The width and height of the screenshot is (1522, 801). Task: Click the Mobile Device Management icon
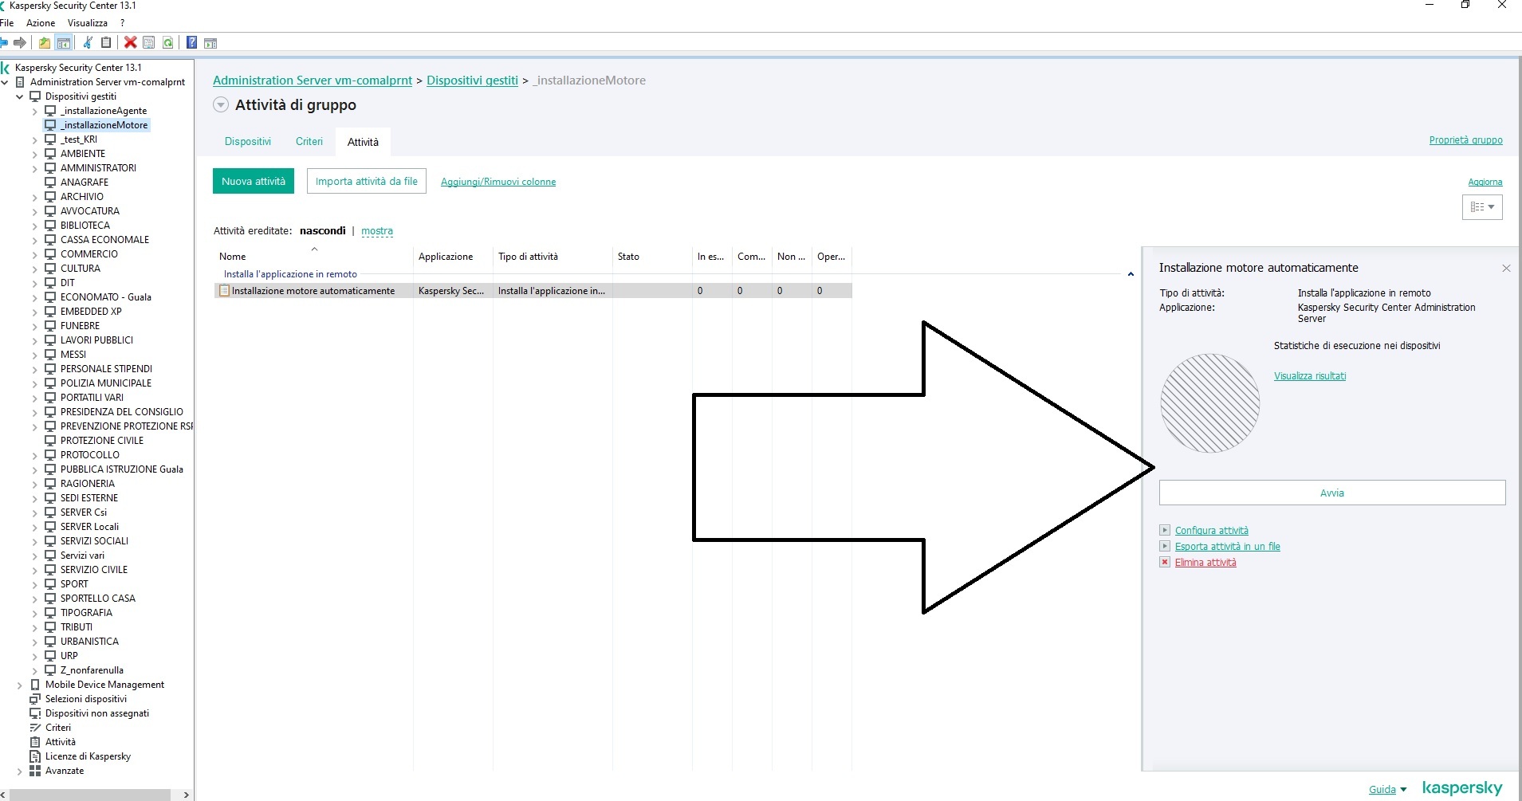coord(35,685)
